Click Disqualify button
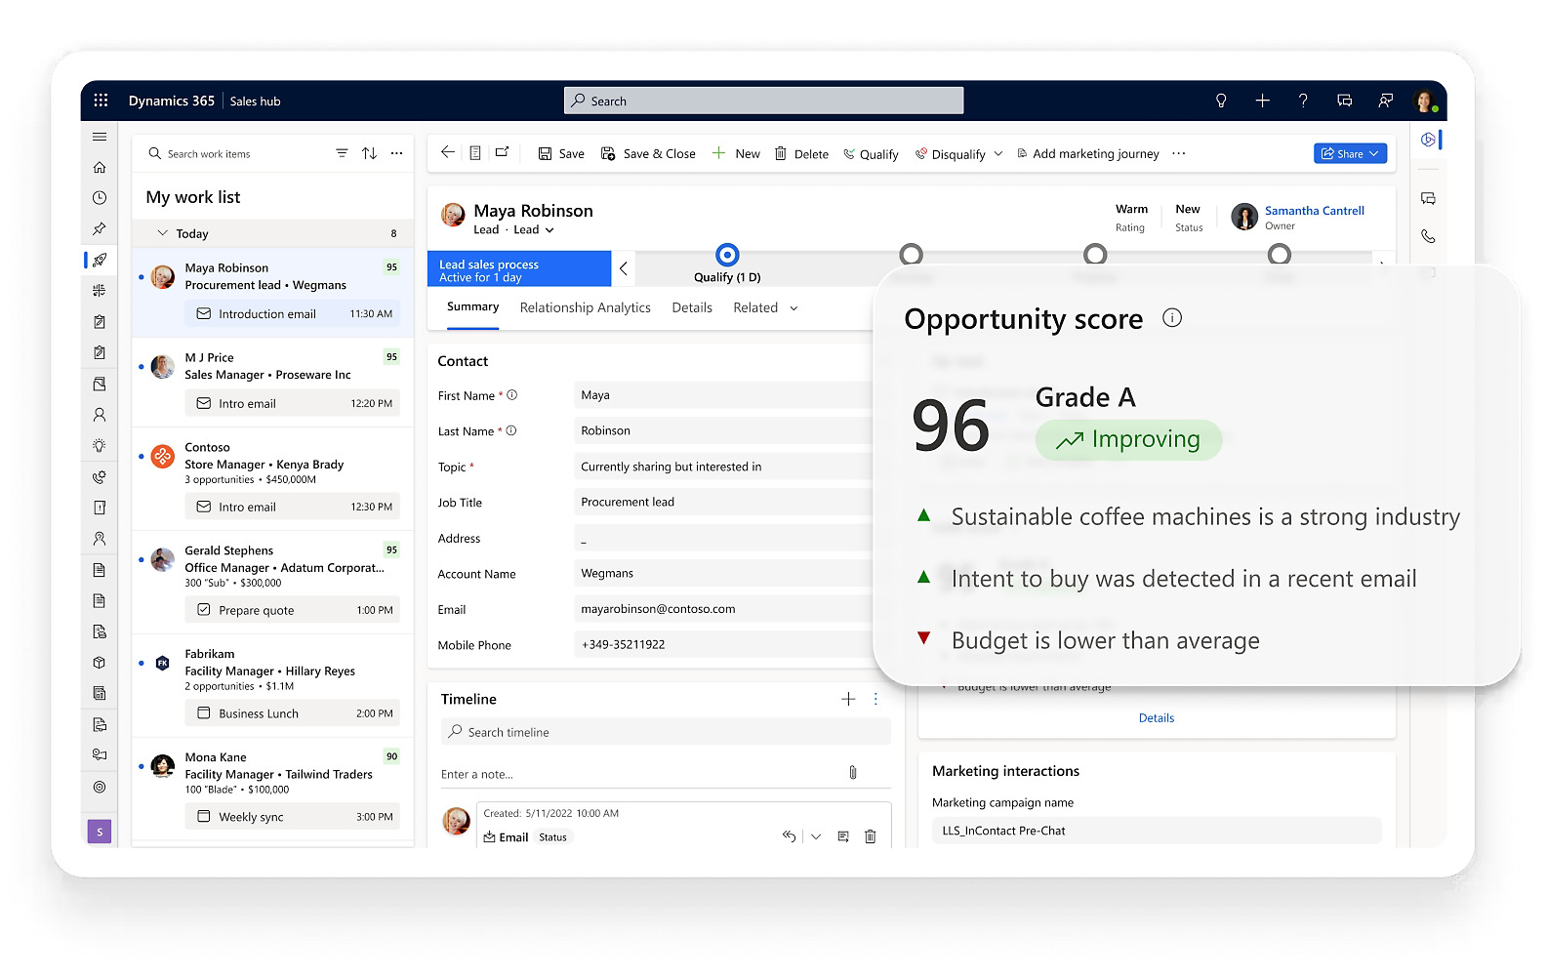Screen dimensions: 1546x976 tap(951, 154)
